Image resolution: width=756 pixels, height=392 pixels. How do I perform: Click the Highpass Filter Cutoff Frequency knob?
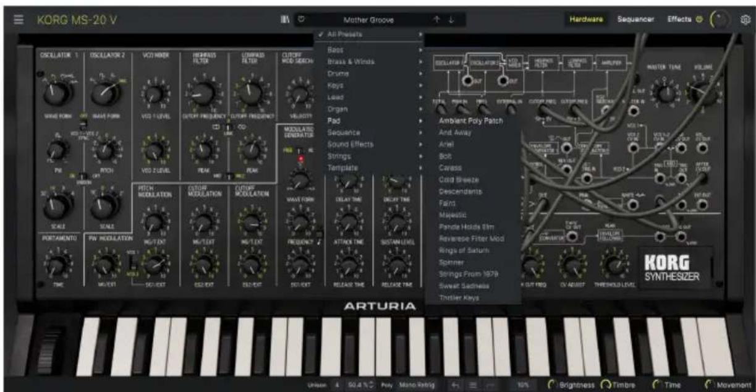coord(202,93)
